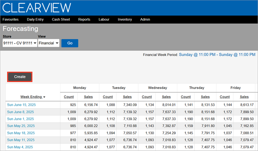Open the Sun June 15, 2025 forecast link
The width and height of the screenshot is (258, 151).
click(21, 105)
